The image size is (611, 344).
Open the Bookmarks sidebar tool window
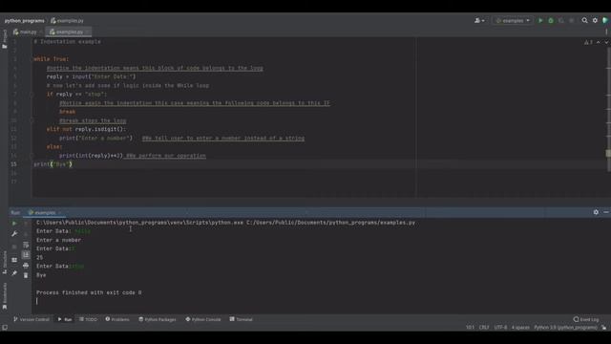coord(5,295)
